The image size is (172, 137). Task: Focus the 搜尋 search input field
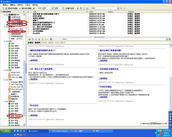click(106, 8)
